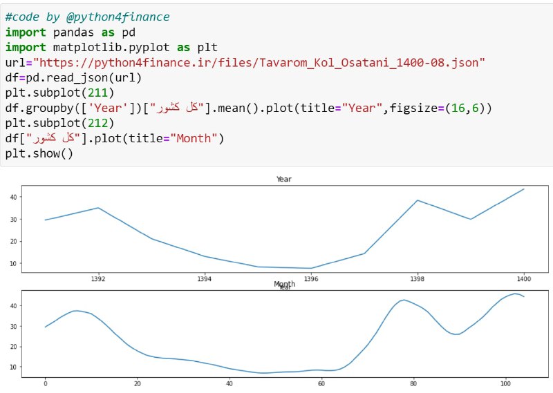This screenshot has width=553, height=393.
Task: Click the 0 tick label on the Month chart
Action: point(45,383)
